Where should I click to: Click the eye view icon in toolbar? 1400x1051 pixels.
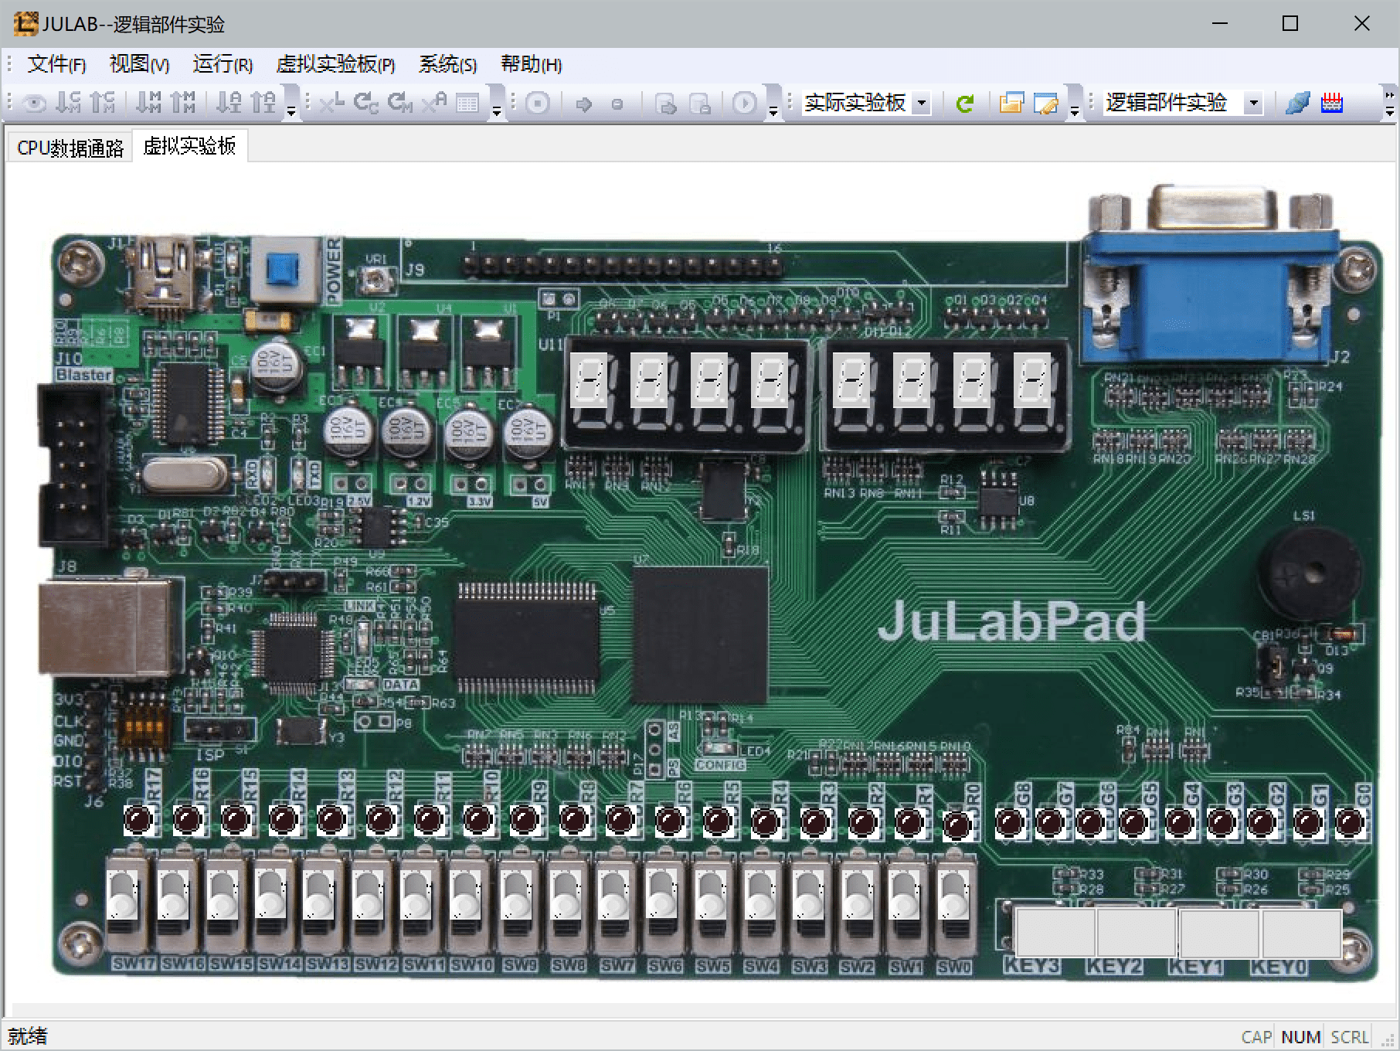(35, 103)
